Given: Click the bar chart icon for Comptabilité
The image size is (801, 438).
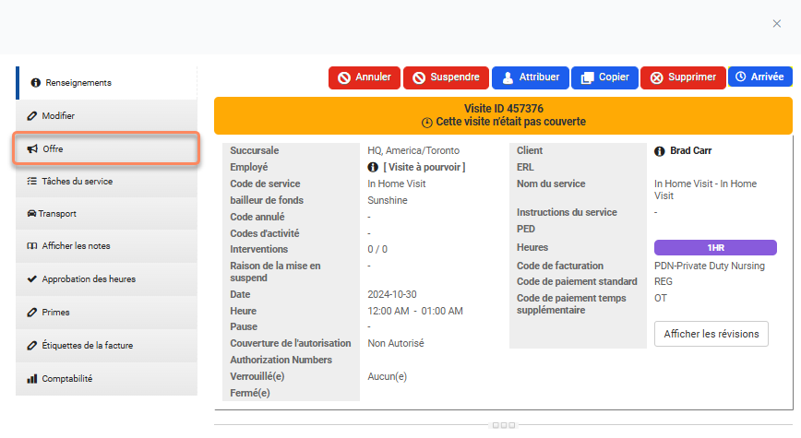Looking at the screenshot, I should (32, 378).
